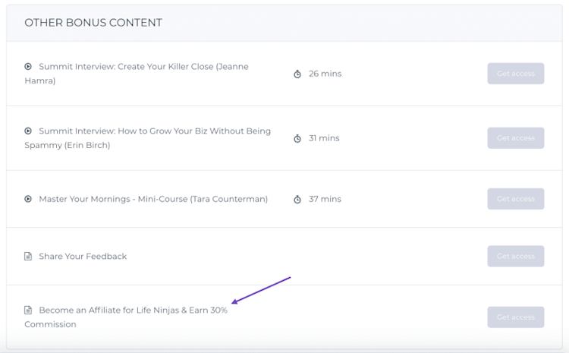Click document icon beside Share Your Feedback
This screenshot has width=569, height=353.
click(x=28, y=257)
